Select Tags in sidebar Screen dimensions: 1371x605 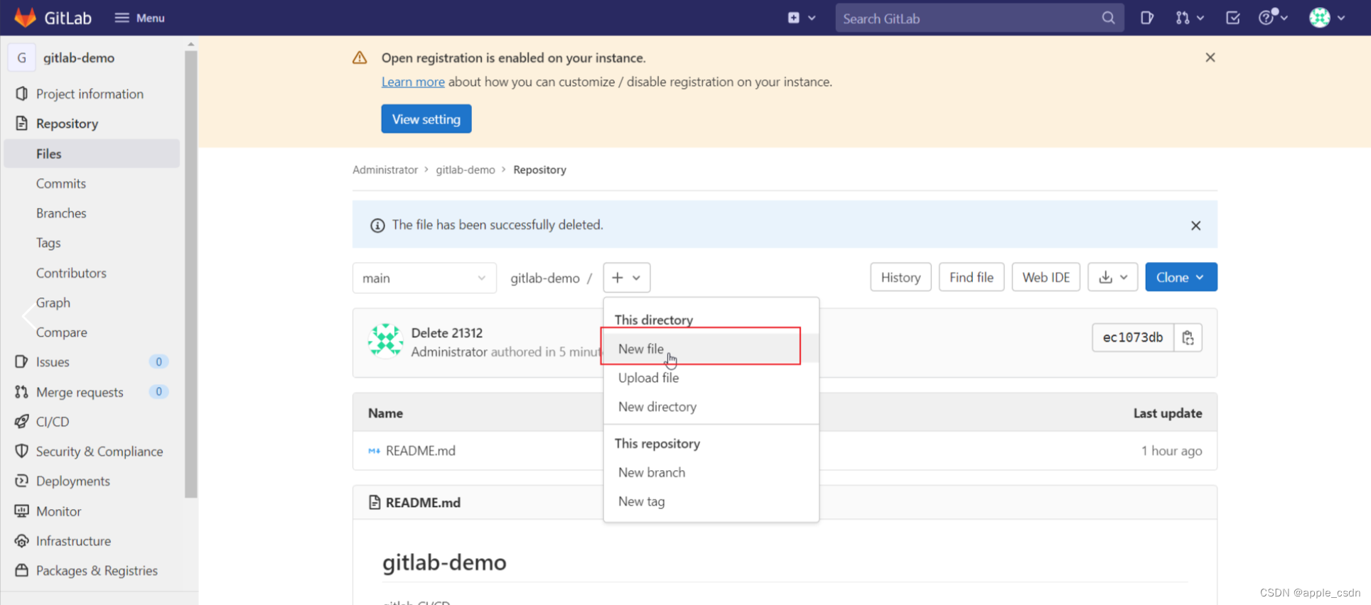click(48, 243)
